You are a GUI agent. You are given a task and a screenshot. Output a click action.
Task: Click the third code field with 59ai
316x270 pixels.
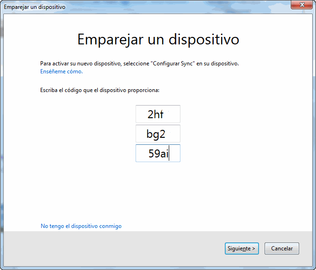click(158, 153)
